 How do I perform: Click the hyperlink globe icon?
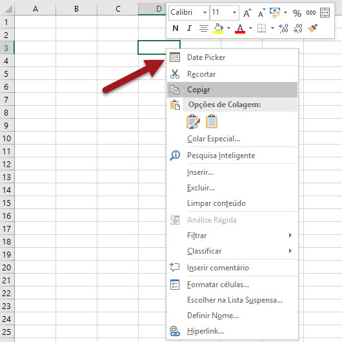pyautogui.click(x=175, y=331)
